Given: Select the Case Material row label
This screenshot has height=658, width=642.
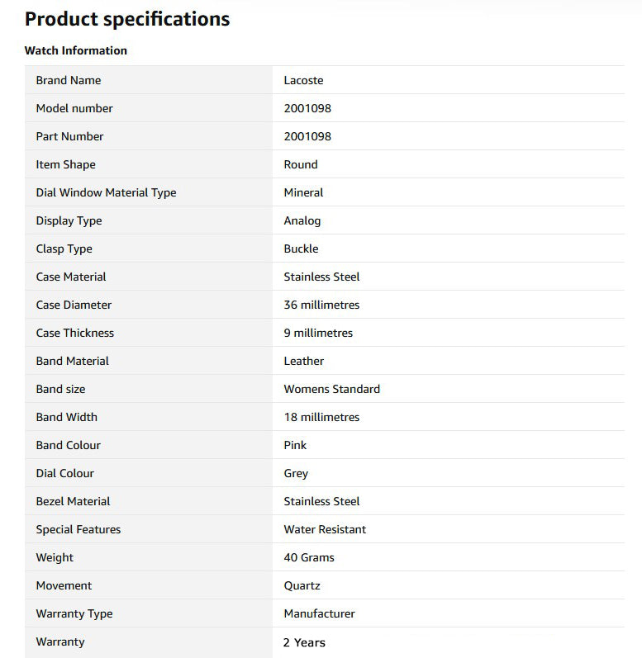Looking at the screenshot, I should coord(71,277).
